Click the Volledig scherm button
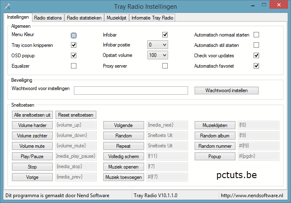The width and height of the screenshot is (291, 203). pyautogui.click(x=124, y=157)
